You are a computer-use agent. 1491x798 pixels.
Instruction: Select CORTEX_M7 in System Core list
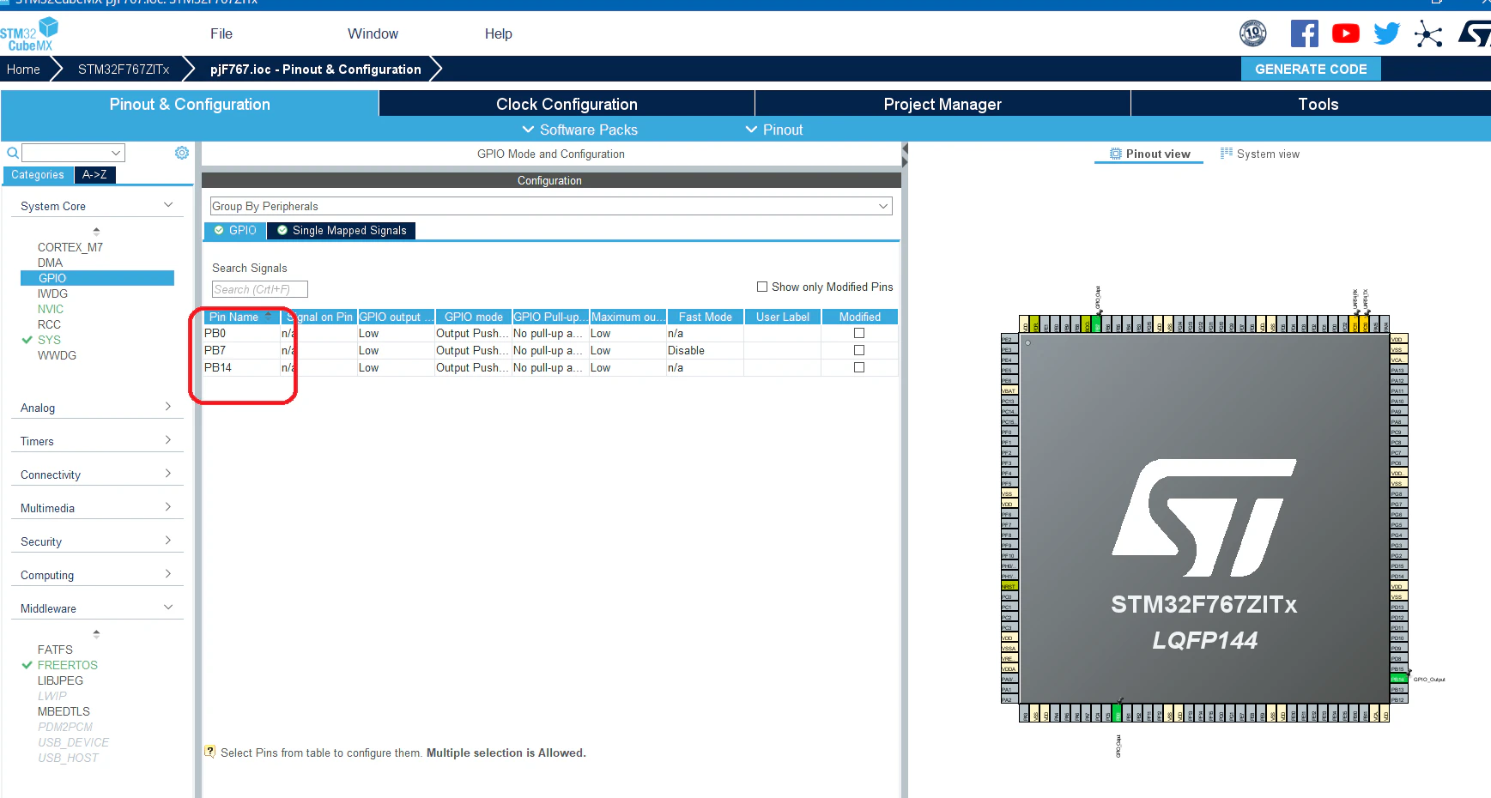tap(70, 247)
